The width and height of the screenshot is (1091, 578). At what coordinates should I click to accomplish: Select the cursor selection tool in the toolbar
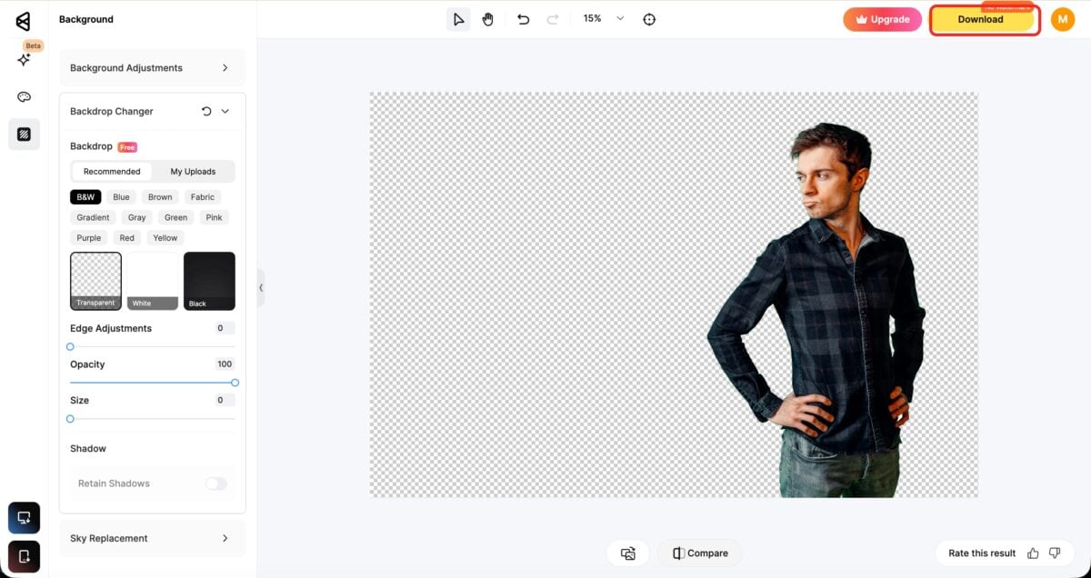[x=458, y=18]
